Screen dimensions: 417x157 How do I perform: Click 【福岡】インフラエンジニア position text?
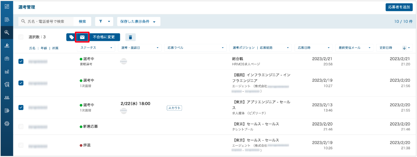(x=261, y=77)
